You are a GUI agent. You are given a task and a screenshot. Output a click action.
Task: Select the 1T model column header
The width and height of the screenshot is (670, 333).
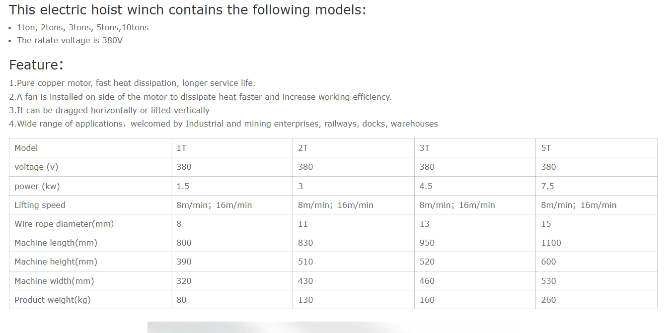tap(181, 148)
